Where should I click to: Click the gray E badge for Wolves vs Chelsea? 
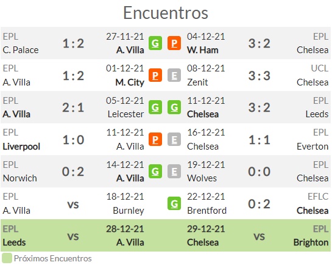coord(174,172)
